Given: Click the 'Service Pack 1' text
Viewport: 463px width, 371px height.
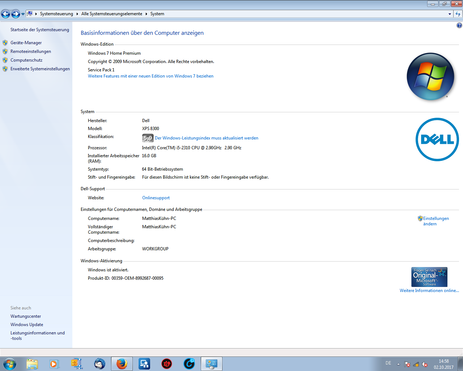Looking at the screenshot, I should [x=101, y=70].
